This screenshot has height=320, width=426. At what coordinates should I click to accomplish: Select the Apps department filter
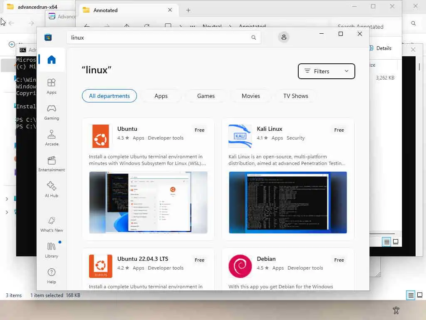click(161, 96)
